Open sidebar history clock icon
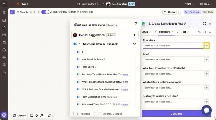This screenshot has width=216, height=120. pyautogui.click(x=4, y=50)
